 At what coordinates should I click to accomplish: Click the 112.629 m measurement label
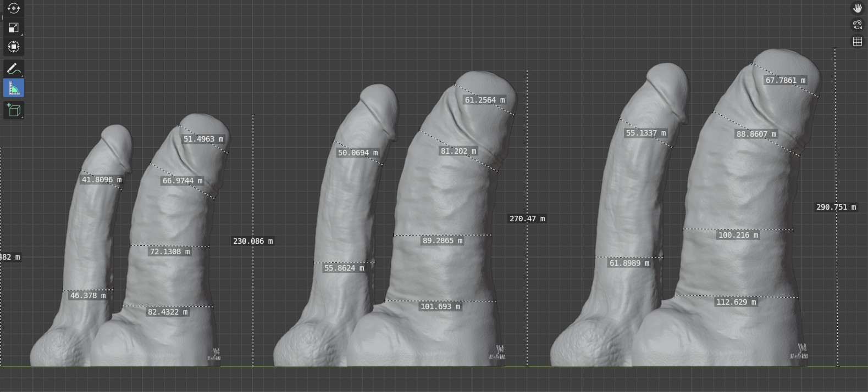pos(736,302)
